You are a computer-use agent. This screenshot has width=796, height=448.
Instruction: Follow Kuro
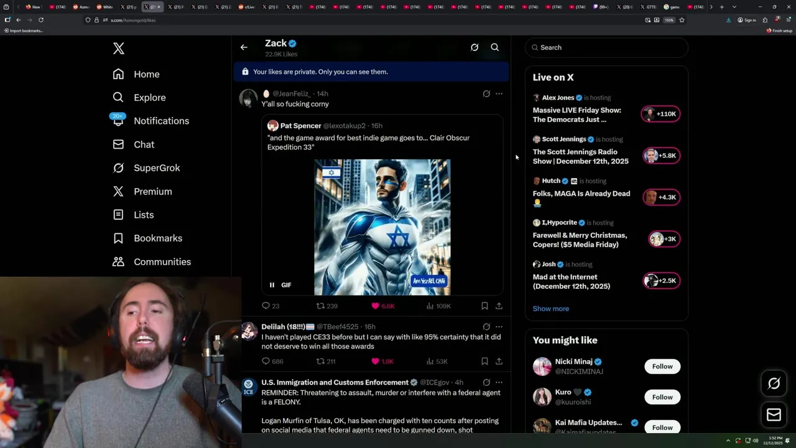coord(662,397)
